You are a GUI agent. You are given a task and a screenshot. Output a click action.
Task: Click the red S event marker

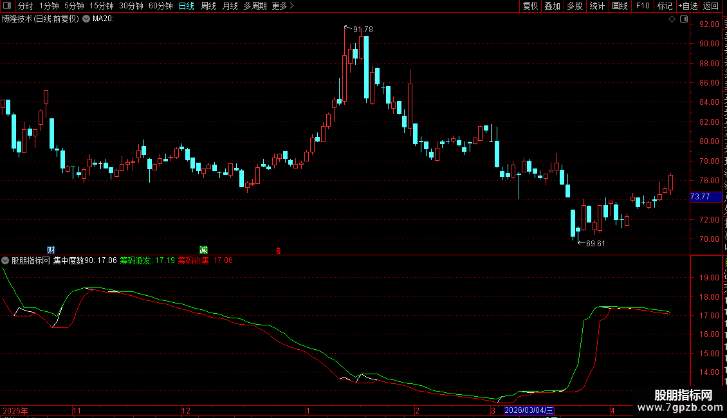point(279,251)
